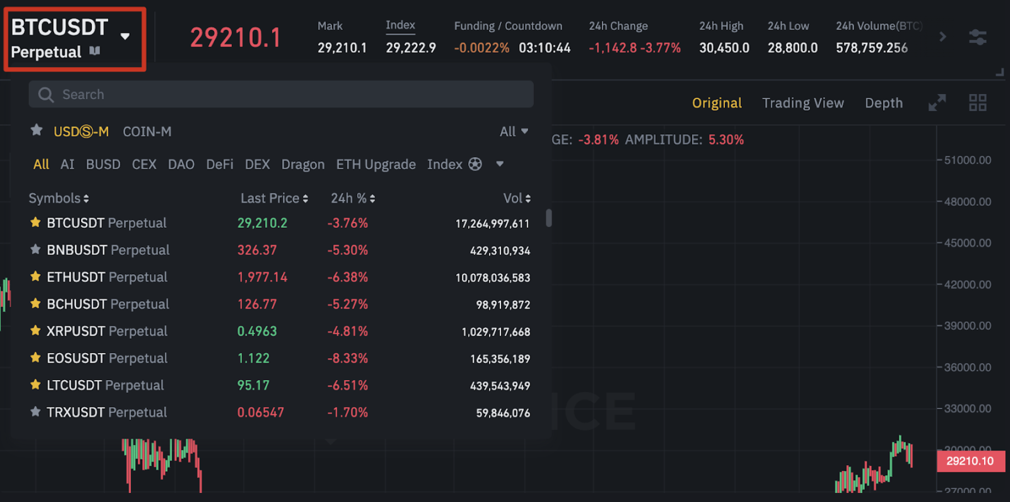Click the search magnifier icon
1010x502 pixels.
(x=46, y=95)
